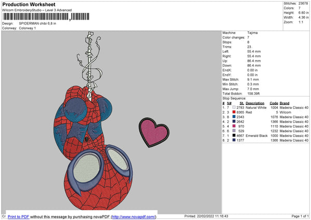Choose the lavender swatch with 529 stitches
311x220 pixels.
pyautogui.click(x=234, y=131)
